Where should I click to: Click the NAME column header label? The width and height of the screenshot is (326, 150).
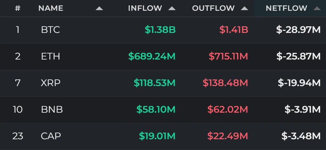[51, 8]
